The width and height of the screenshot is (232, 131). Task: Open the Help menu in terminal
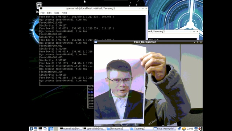[x=64, y=13]
